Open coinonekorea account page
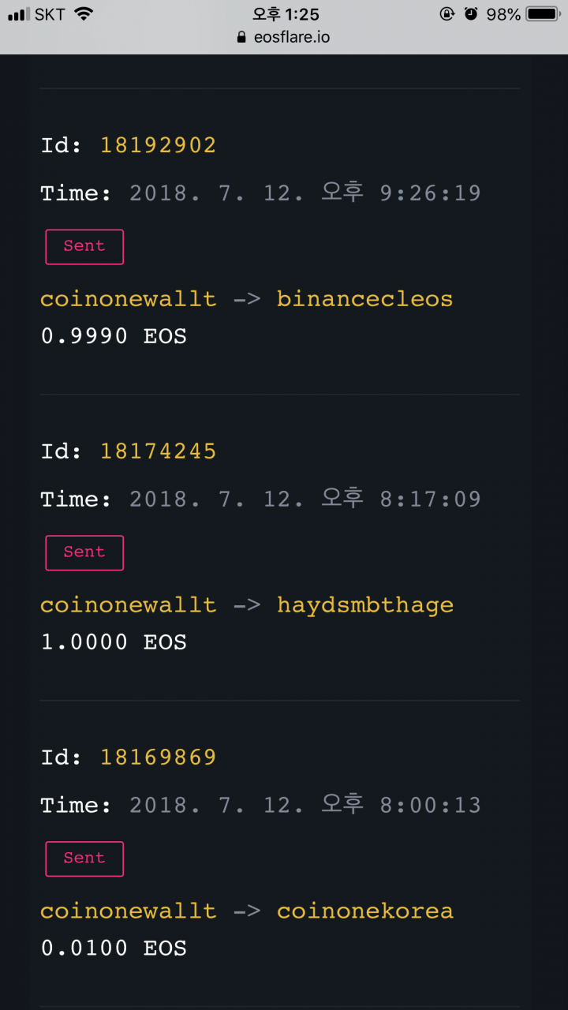The height and width of the screenshot is (1010, 568). click(x=364, y=911)
